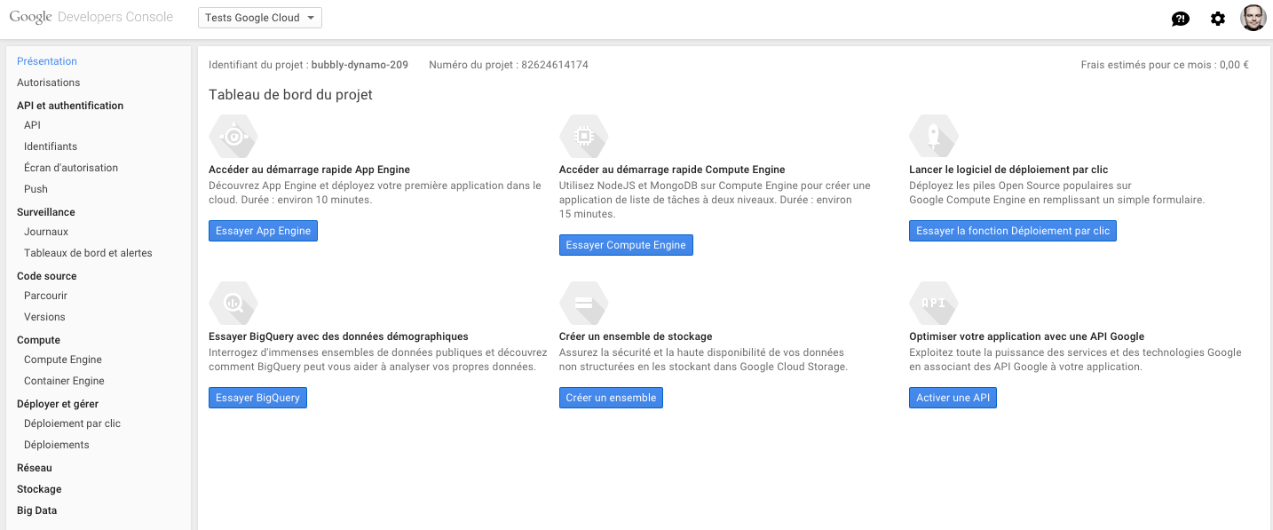
Task: Open Tableaux de bord et alertes
Action: pos(88,253)
